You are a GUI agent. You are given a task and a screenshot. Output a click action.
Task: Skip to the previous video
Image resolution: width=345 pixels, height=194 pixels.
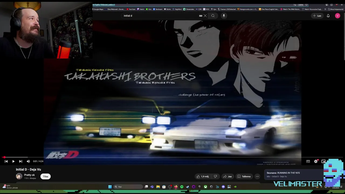point(6,161)
